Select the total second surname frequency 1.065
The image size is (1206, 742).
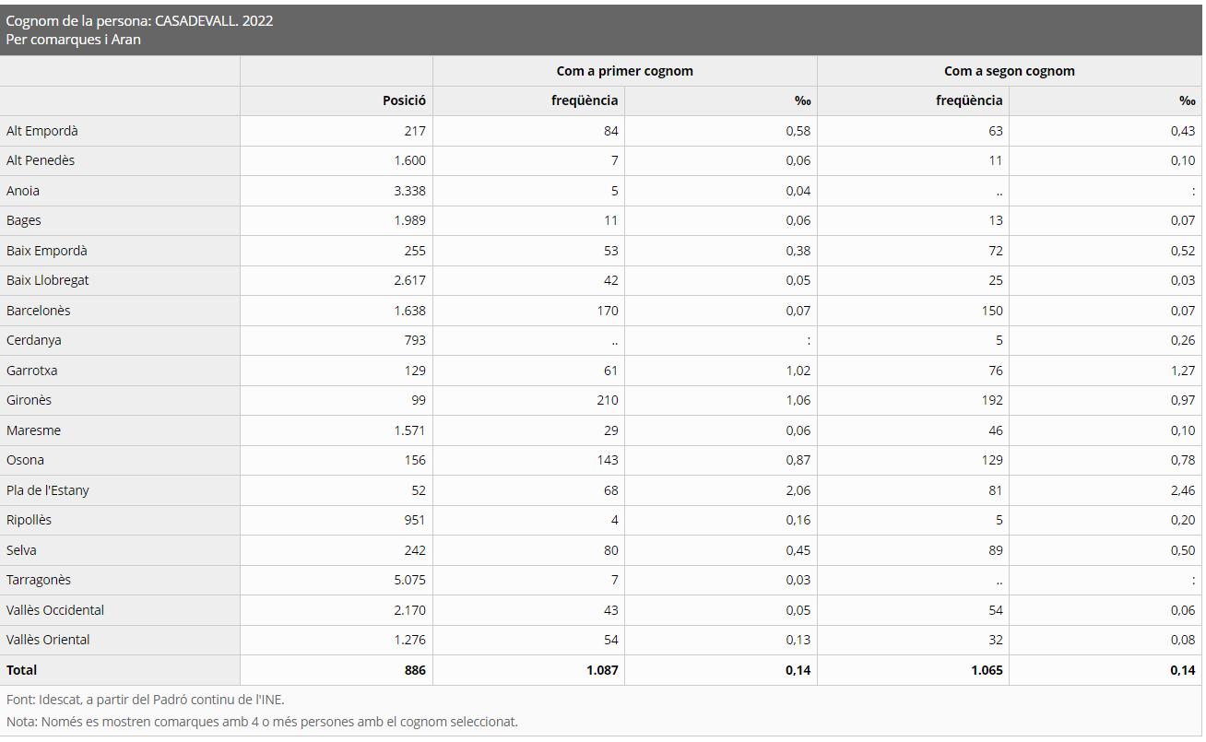[x=987, y=670]
